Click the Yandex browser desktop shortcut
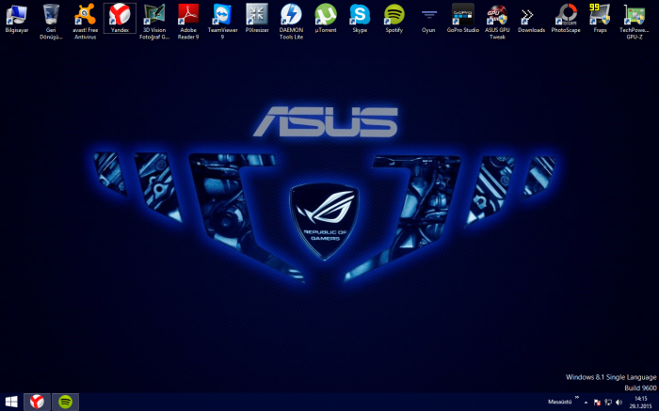 point(120,14)
